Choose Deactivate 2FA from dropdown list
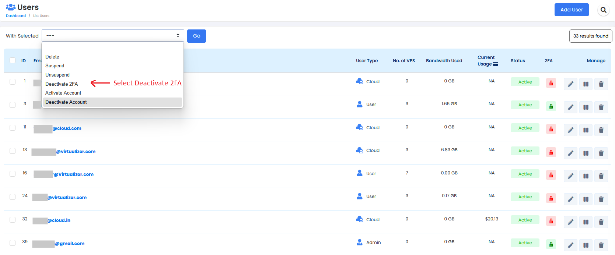This screenshot has width=615, height=255. pyautogui.click(x=62, y=84)
